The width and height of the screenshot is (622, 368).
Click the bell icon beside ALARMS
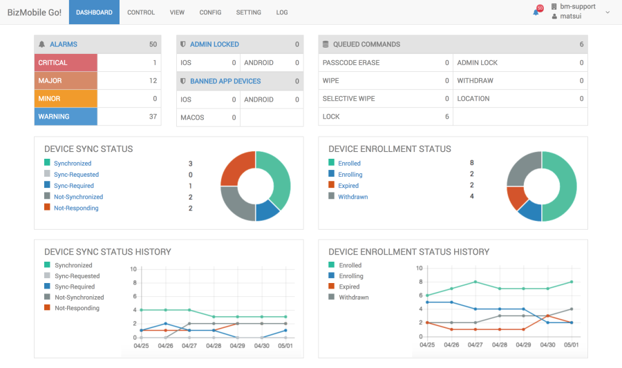click(x=41, y=44)
